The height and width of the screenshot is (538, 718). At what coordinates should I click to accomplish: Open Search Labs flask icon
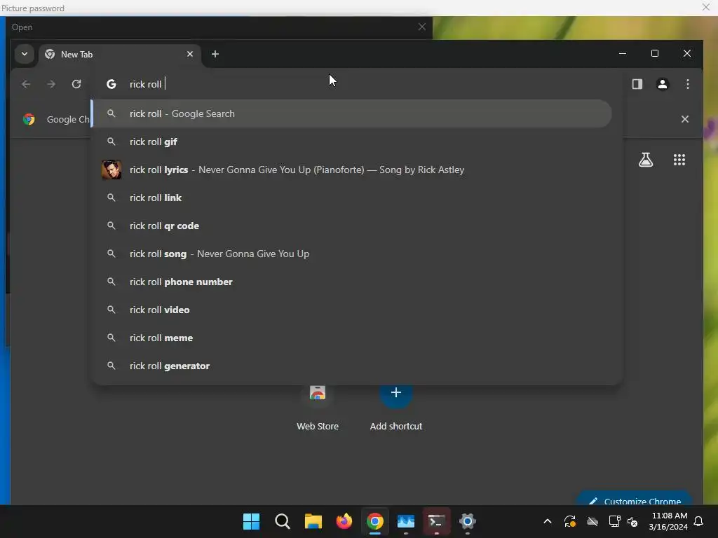click(x=646, y=160)
